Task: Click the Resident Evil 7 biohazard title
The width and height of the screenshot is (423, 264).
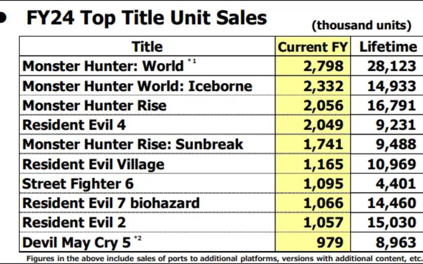Action: coord(111,203)
